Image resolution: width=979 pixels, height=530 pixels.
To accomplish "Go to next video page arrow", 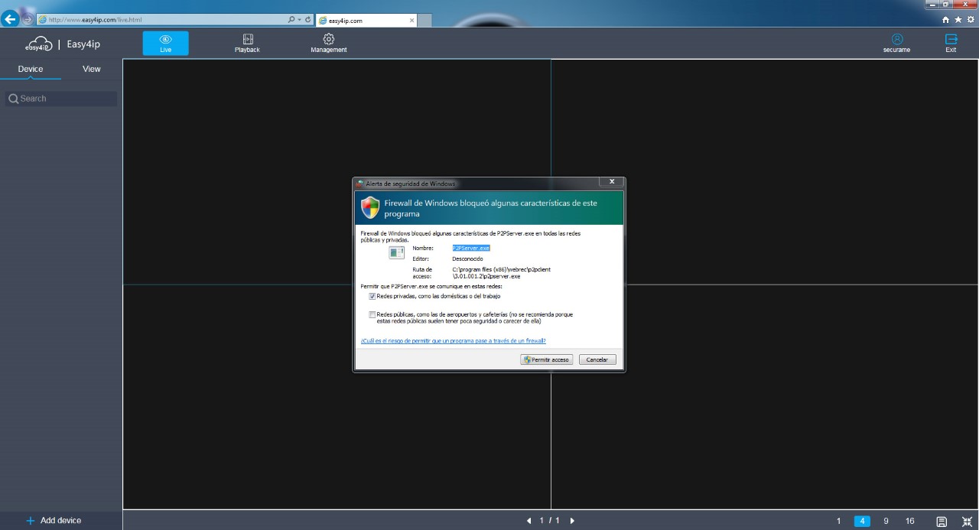I will click(572, 521).
